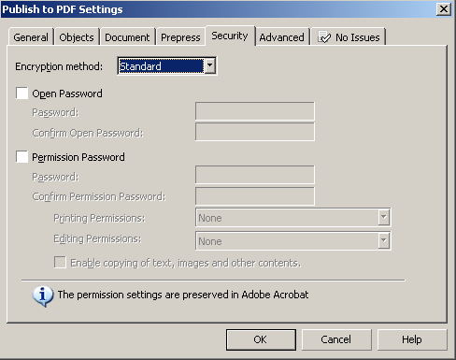Click the Cancel button
The width and height of the screenshot is (456, 360).
336,339
